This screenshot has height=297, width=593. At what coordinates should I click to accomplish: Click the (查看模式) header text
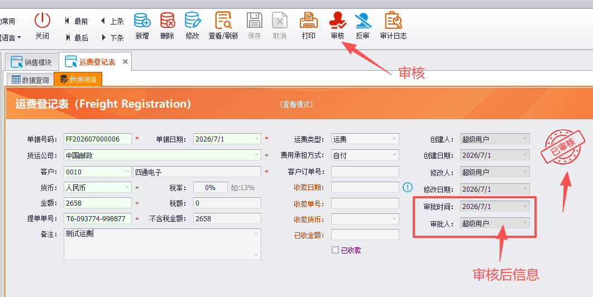point(296,104)
